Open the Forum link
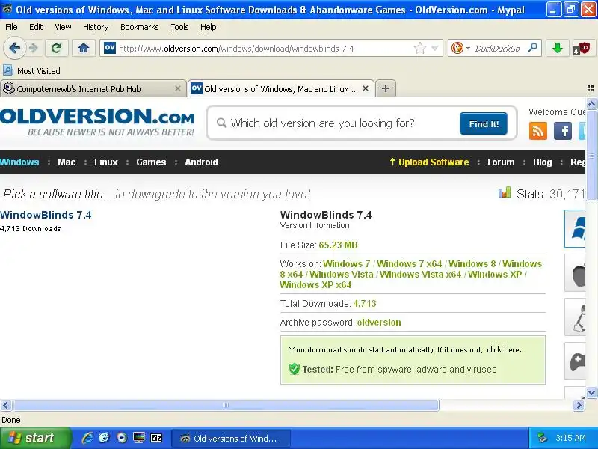The width and height of the screenshot is (598, 449). click(x=501, y=162)
